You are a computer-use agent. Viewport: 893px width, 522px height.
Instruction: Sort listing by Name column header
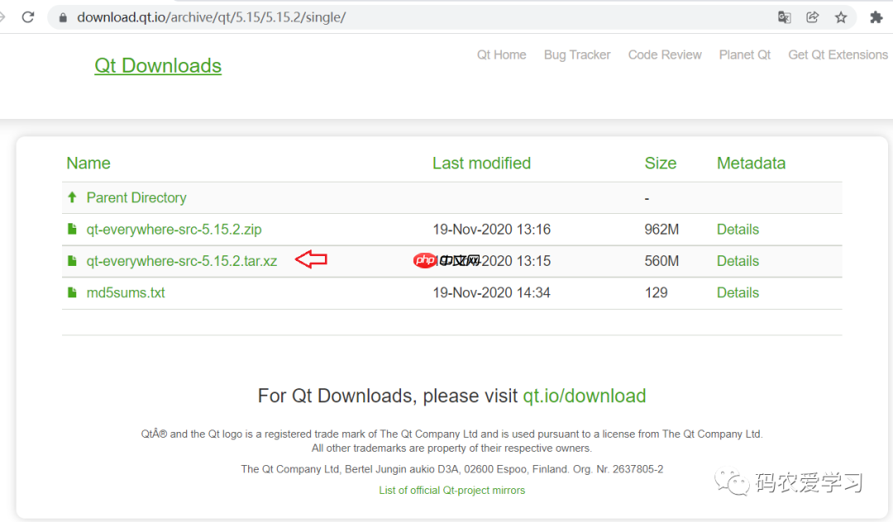pyautogui.click(x=88, y=164)
